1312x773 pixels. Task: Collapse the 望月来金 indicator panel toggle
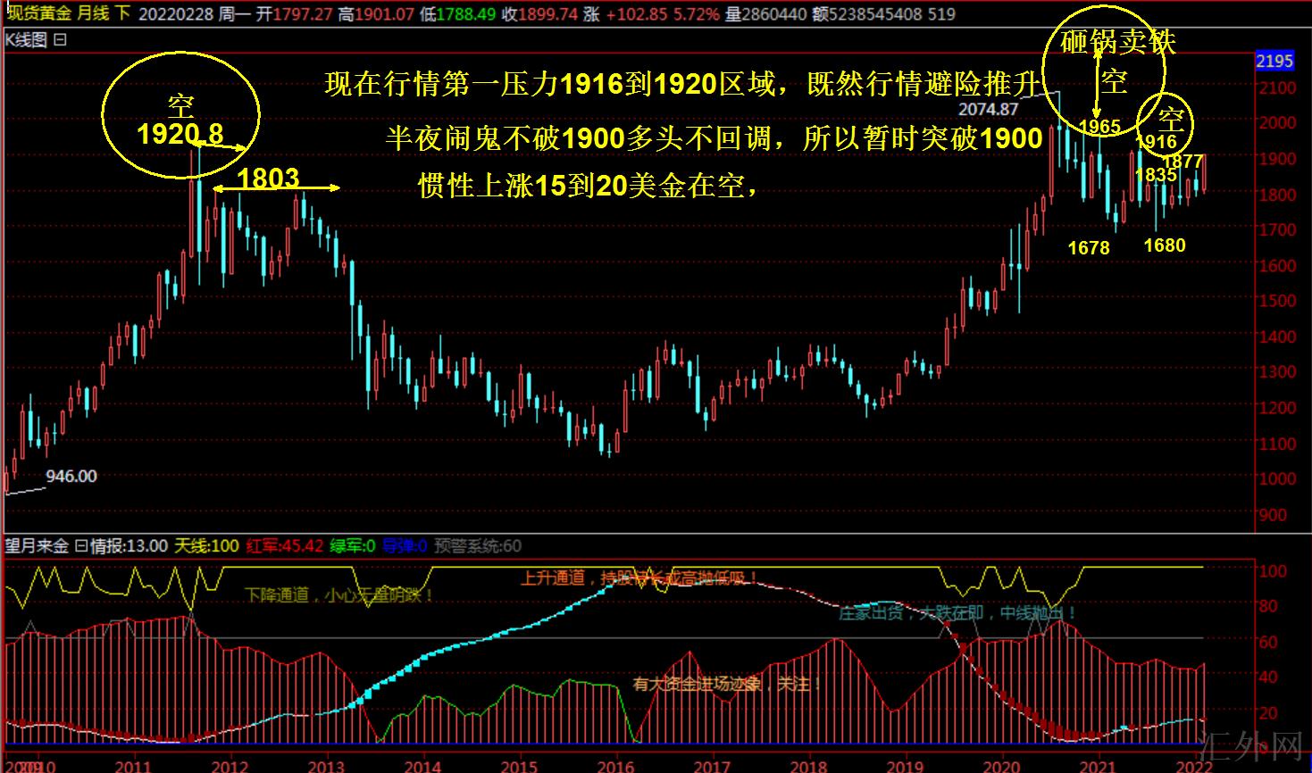(79, 546)
